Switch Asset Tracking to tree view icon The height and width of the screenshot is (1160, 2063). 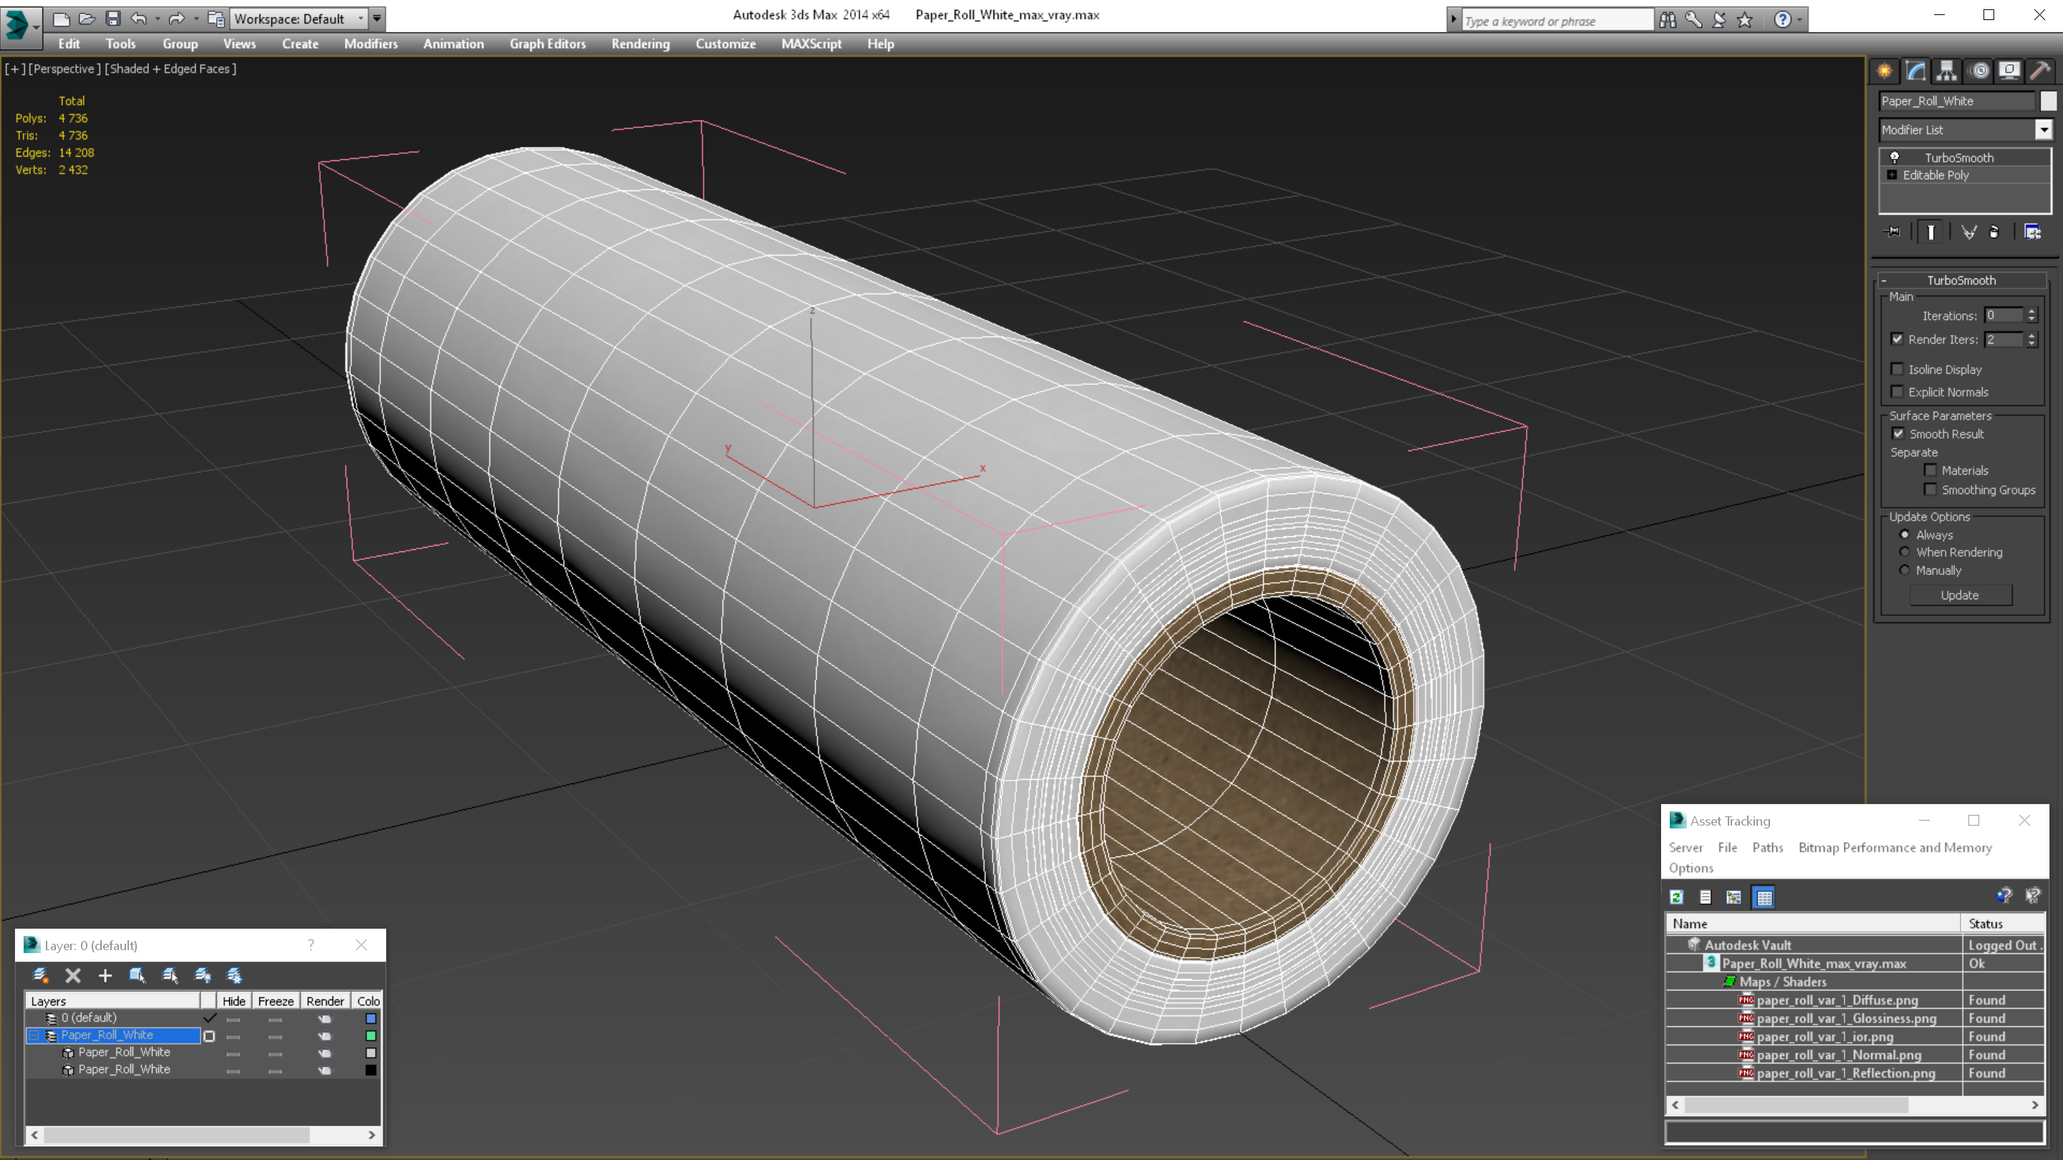tap(1733, 897)
